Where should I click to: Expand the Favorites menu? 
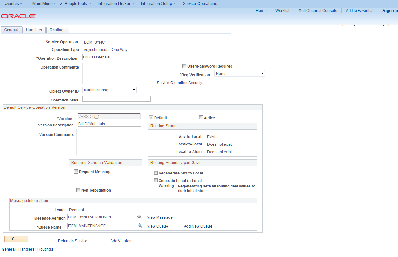tap(12, 3)
